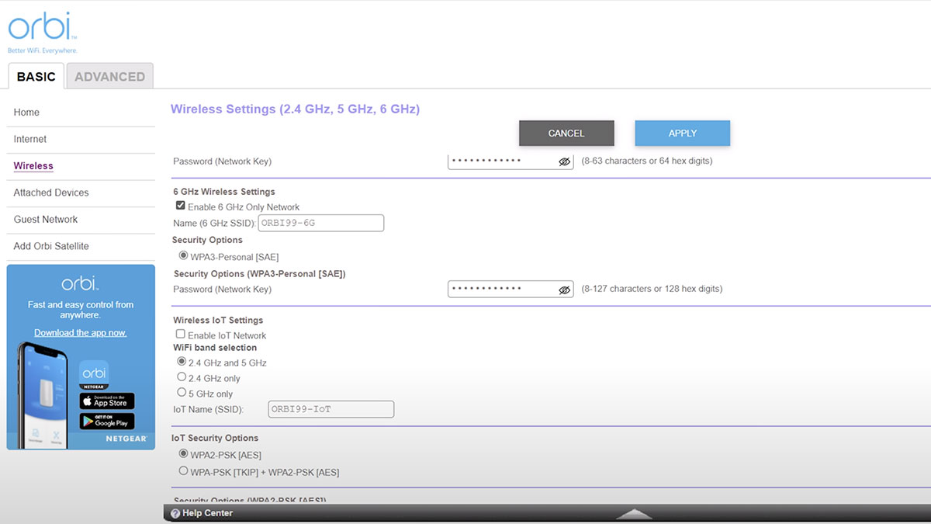This screenshot has height=524, width=931.
Task: Click the Google Play download badge
Action: pos(107,422)
